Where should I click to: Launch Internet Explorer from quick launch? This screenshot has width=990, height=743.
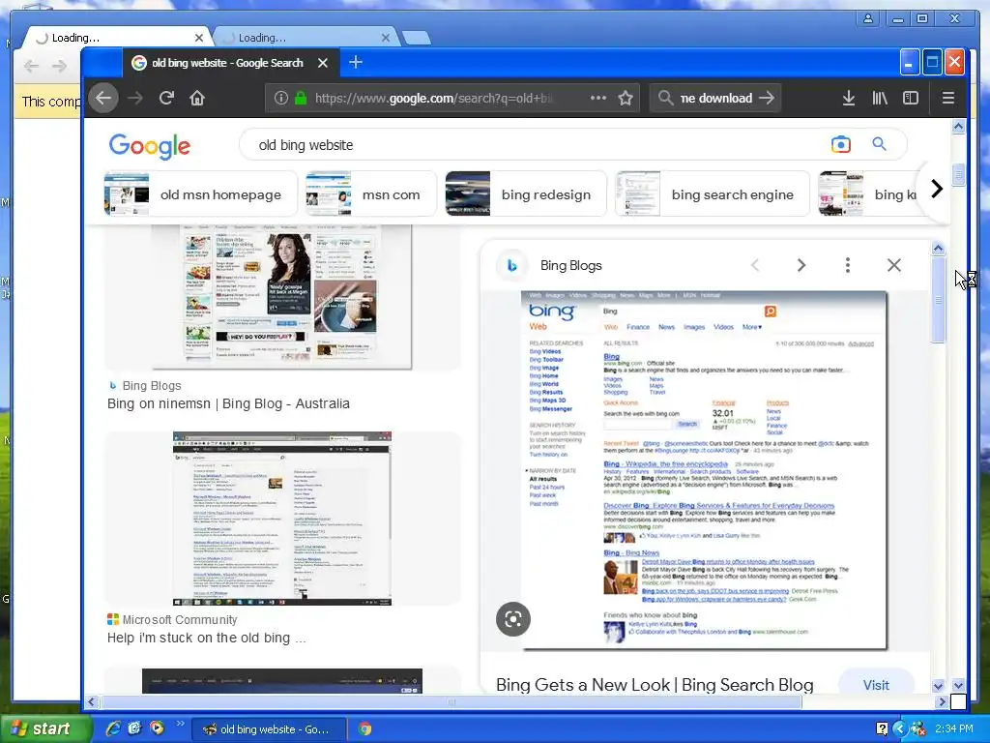click(113, 728)
